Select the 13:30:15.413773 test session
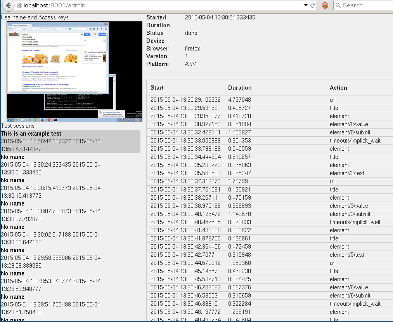This screenshot has height=322, width=393. pyautogui.click(x=50, y=188)
